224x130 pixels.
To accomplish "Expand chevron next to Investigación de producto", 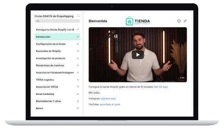I will point(78,58).
